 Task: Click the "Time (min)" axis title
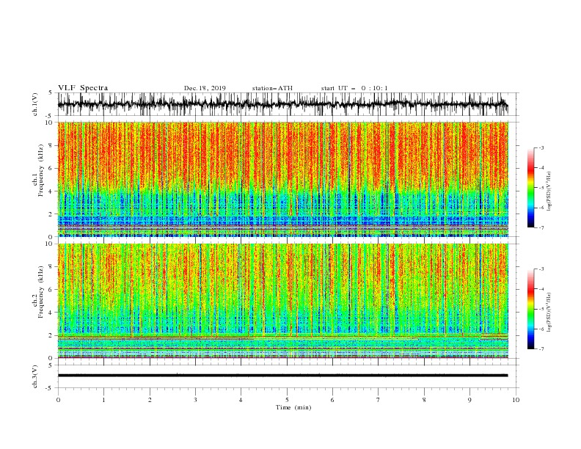coord(293,407)
